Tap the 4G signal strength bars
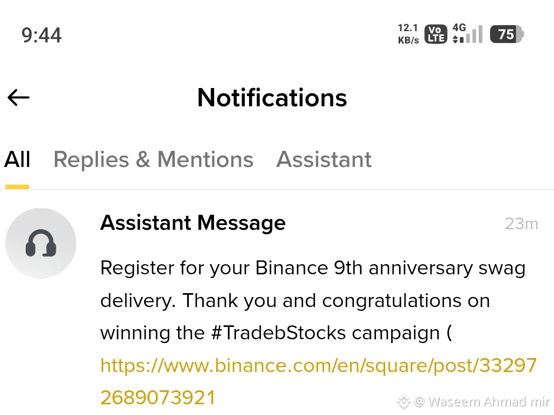 (467, 34)
